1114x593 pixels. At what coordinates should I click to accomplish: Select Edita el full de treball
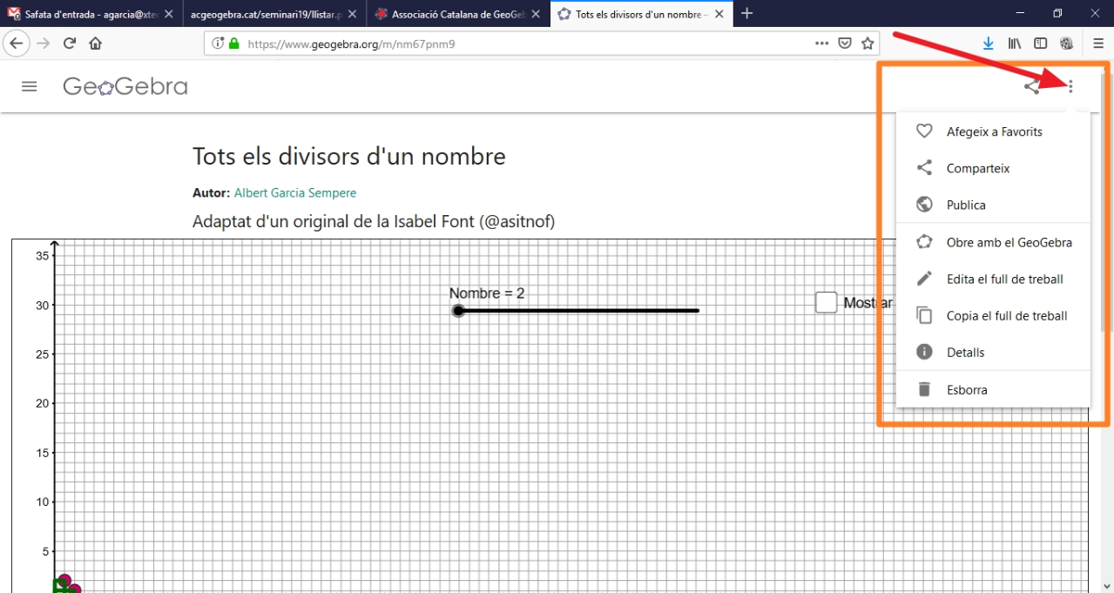point(993,279)
